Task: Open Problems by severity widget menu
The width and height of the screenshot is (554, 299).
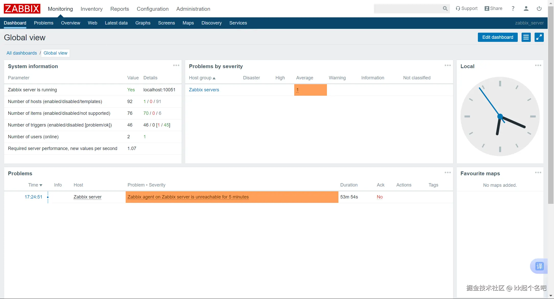Action: pos(447,66)
